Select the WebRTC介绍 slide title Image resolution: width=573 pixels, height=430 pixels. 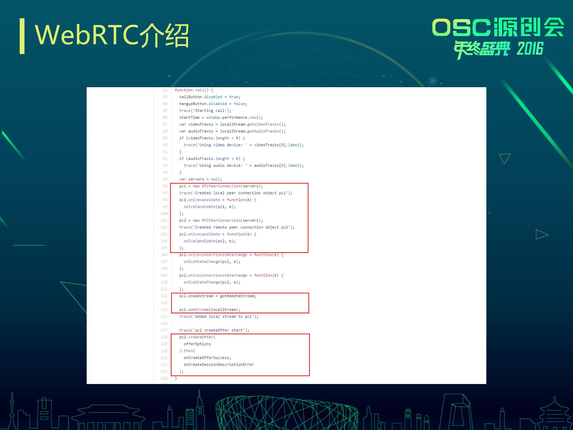pos(112,35)
